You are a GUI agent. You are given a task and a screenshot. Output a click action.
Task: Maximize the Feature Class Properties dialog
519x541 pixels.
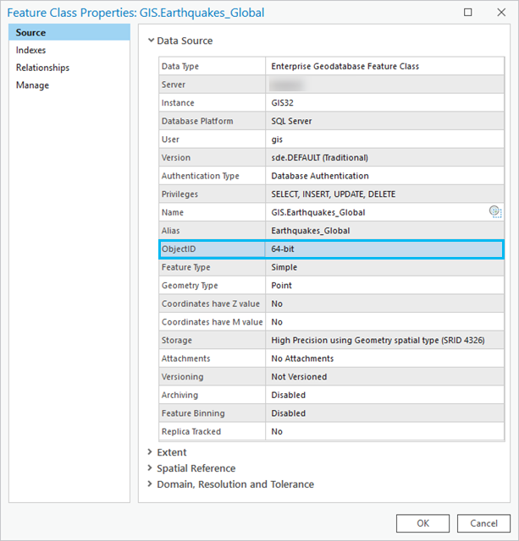click(x=468, y=13)
